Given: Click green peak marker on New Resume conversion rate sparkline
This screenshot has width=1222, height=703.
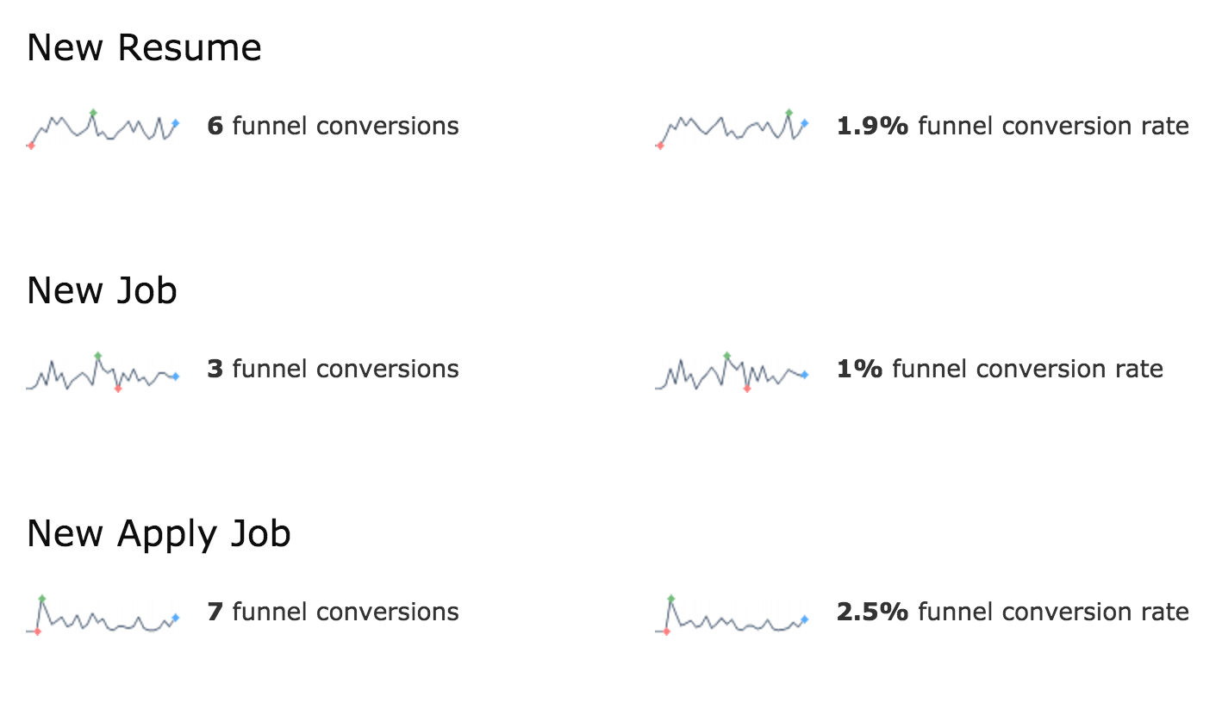Looking at the screenshot, I should 789,113.
